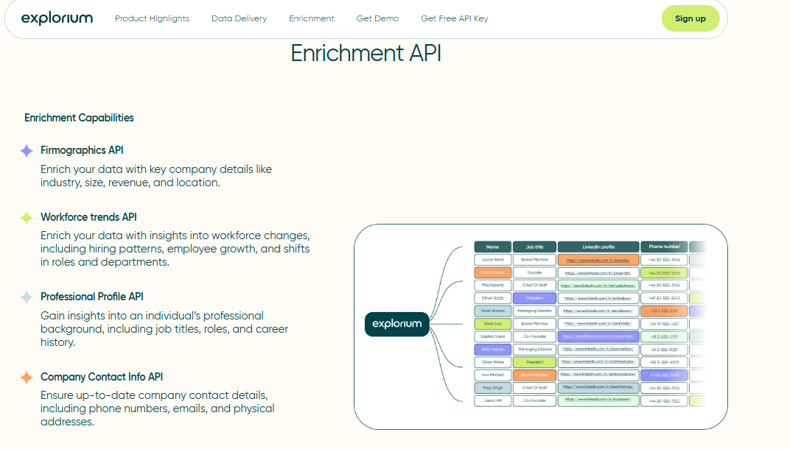
Task: Open the Get Demo nav link
Action: pos(377,18)
